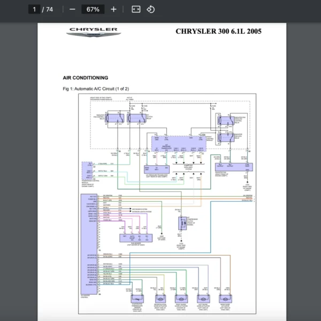Click the fit to page icon
Screen dimensions: 321x321
(x=135, y=9)
